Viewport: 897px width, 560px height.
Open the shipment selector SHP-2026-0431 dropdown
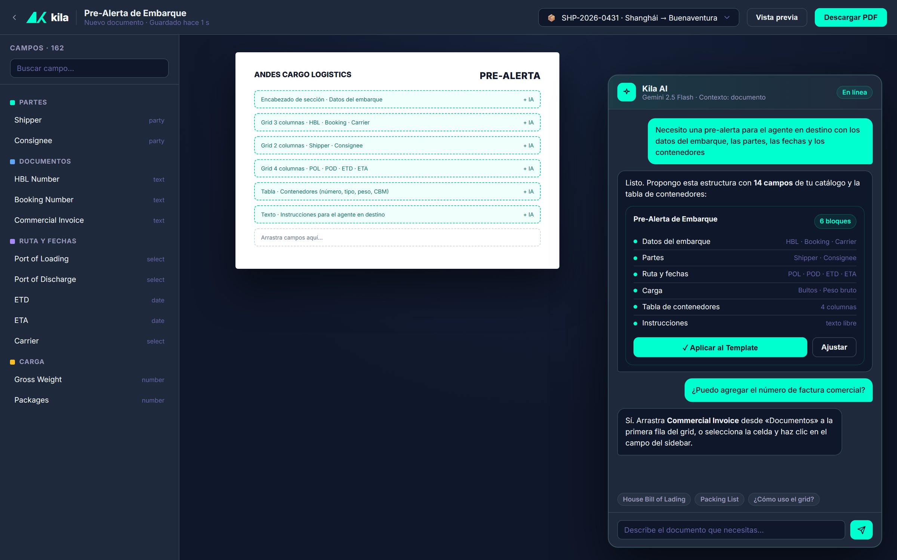point(638,18)
